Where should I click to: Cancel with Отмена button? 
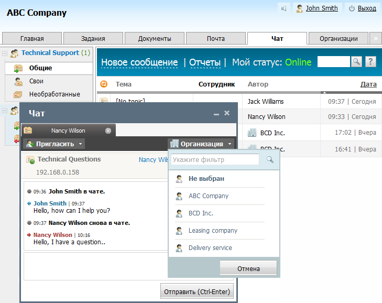(248, 268)
